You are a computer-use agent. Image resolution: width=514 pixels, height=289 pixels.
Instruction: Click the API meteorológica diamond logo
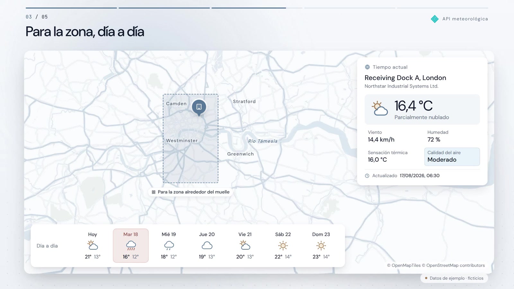click(435, 19)
